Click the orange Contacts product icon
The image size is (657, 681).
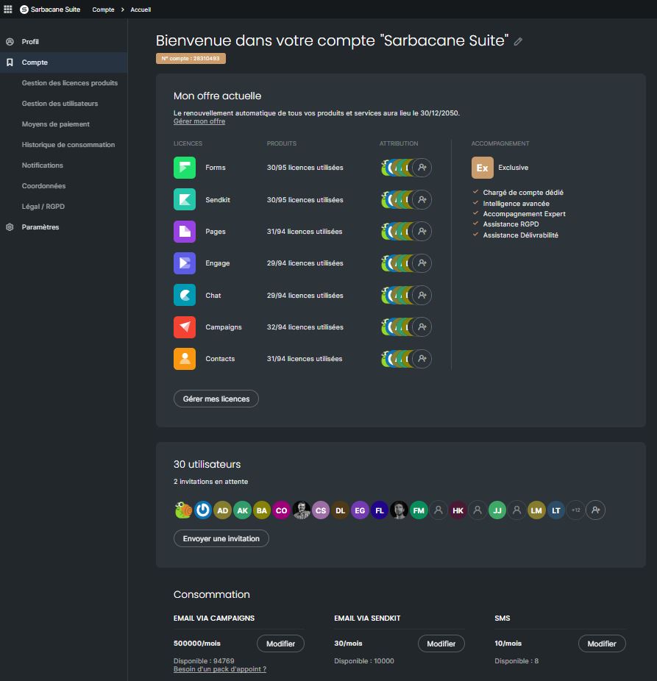(185, 359)
